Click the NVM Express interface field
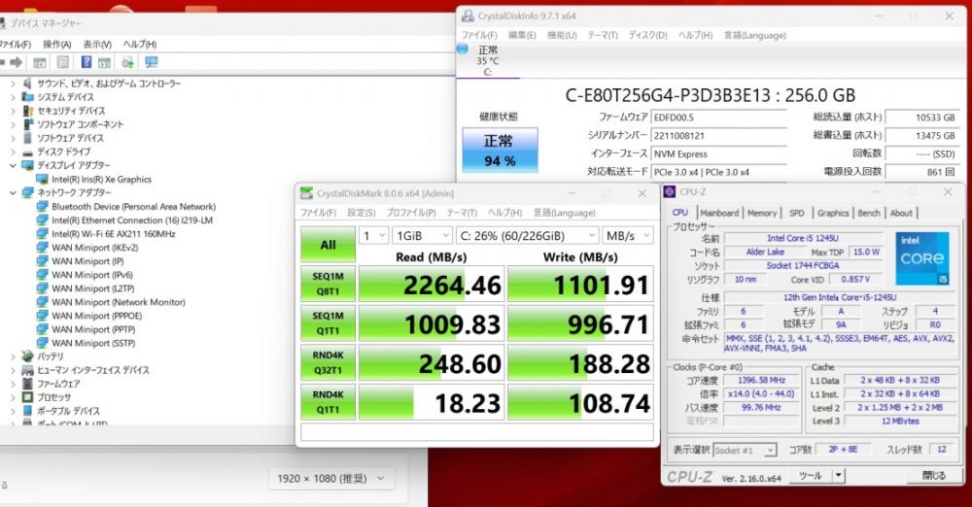Image resolution: width=972 pixels, height=507 pixels. click(718, 153)
